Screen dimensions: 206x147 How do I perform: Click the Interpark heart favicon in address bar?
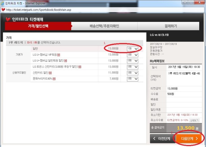3,10
